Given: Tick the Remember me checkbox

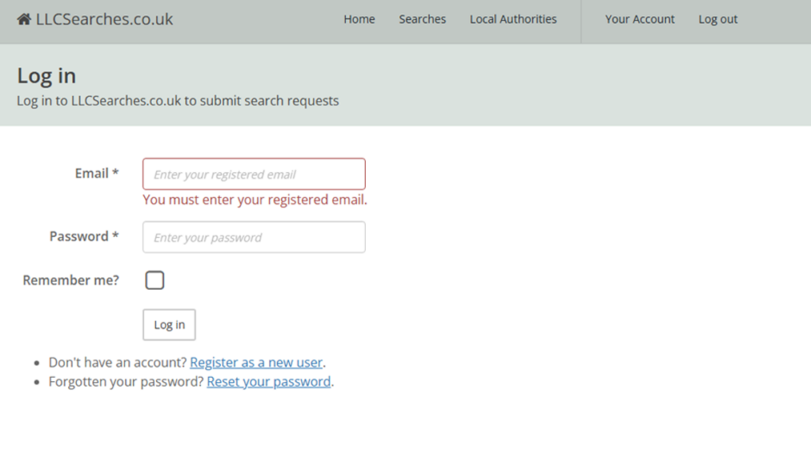Looking at the screenshot, I should coord(154,280).
